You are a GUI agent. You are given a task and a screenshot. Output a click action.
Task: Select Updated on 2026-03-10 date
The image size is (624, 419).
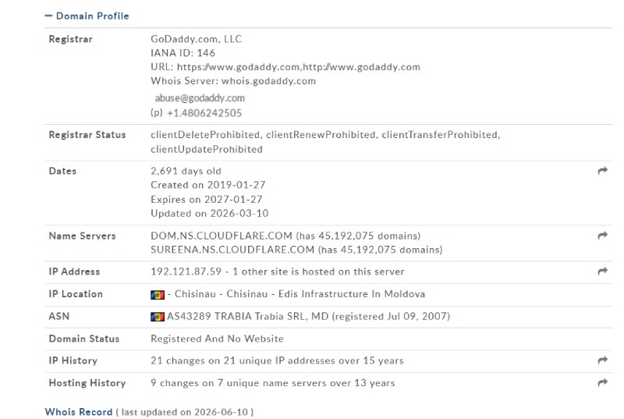pos(209,213)
